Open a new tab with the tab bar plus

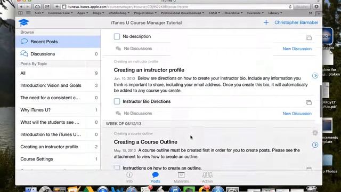point(319,13)
